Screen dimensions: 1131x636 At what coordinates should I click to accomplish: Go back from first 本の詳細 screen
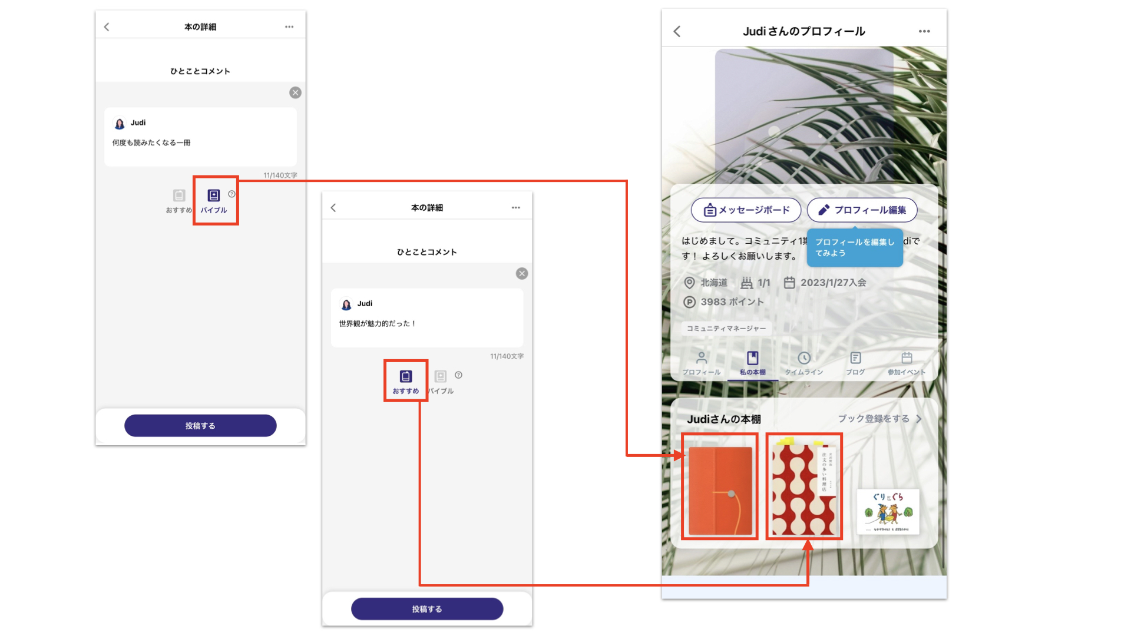[107, 27]
